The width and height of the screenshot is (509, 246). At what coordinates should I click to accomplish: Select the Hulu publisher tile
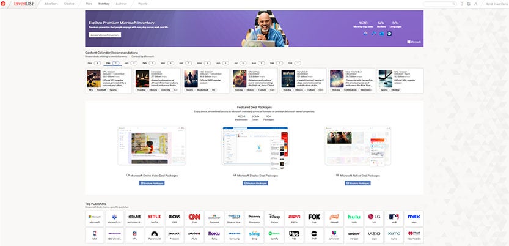click(354, 218)
